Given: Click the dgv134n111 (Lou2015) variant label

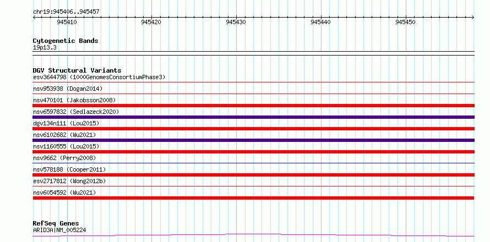Looking at the screenshot, I should point(66,123).
